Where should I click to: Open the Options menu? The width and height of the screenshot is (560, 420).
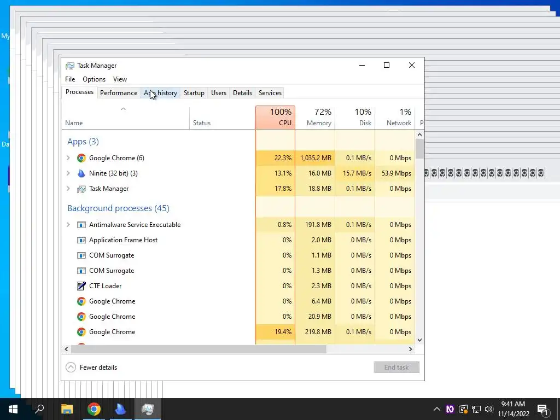tap(94, 79)
